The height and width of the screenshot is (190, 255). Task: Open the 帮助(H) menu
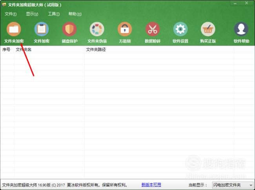point(75,14)
